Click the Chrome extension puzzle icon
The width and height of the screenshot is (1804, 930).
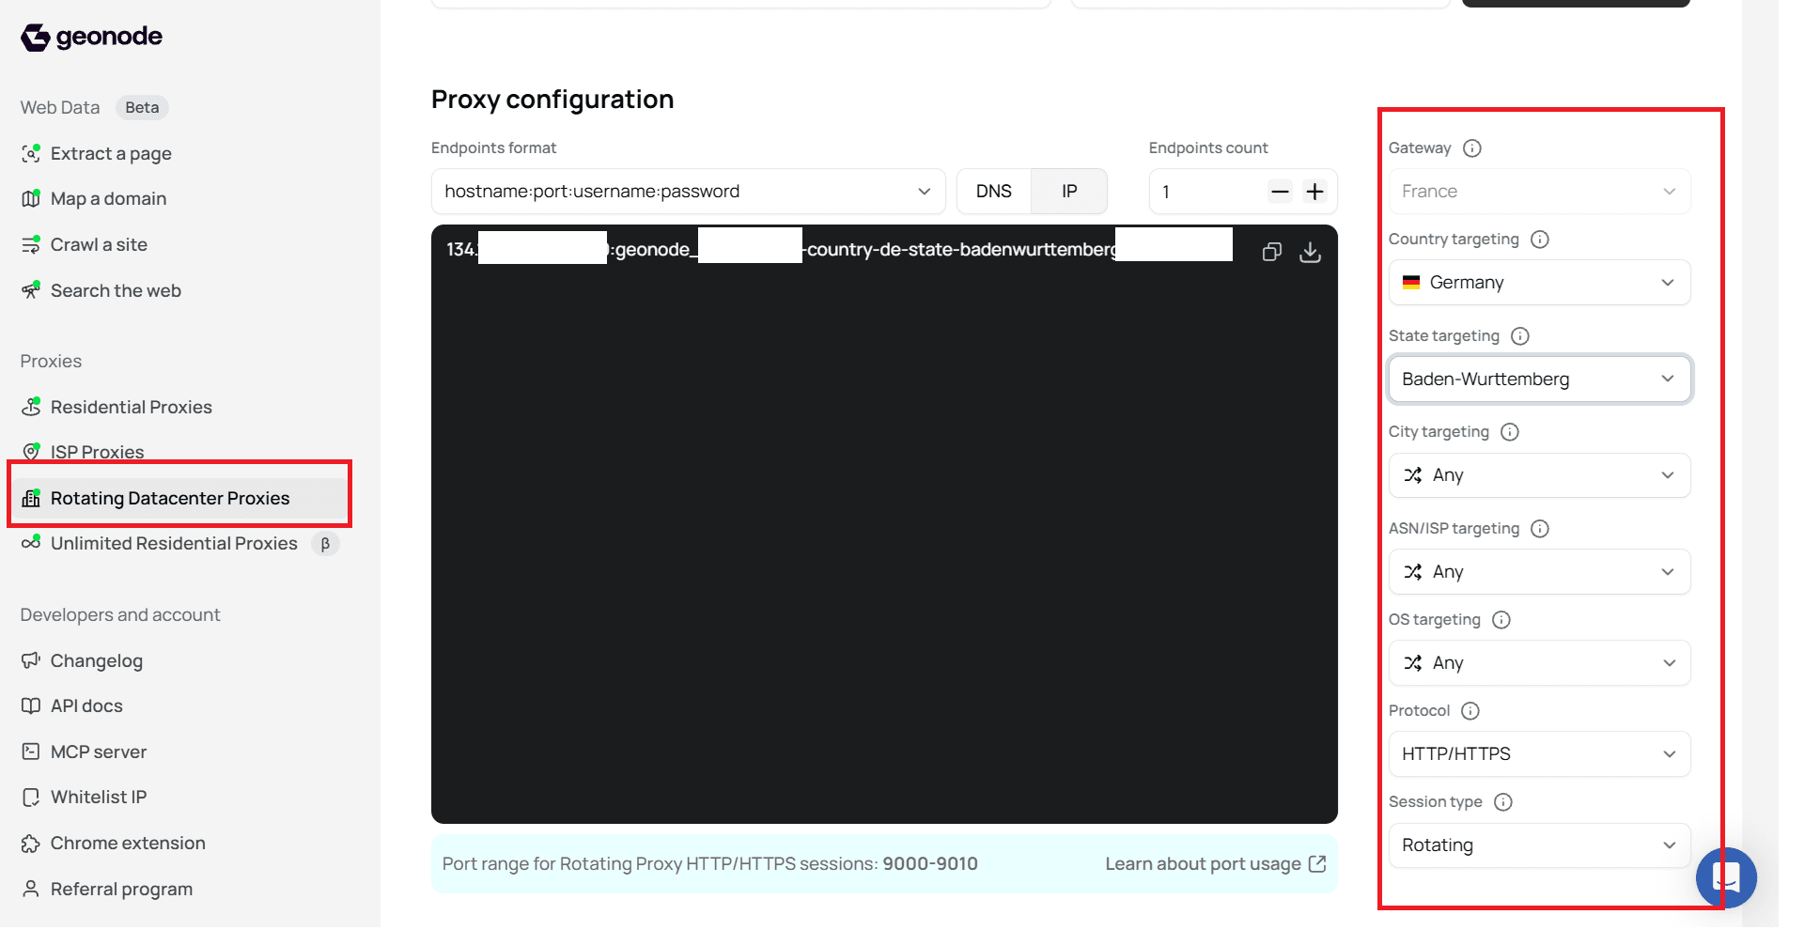pos(31,843)
